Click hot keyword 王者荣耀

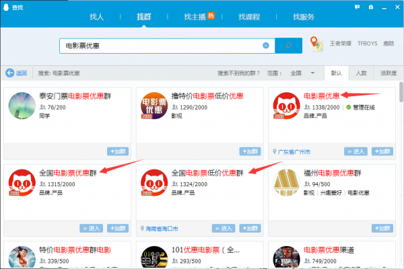click(x=340, y=44)
